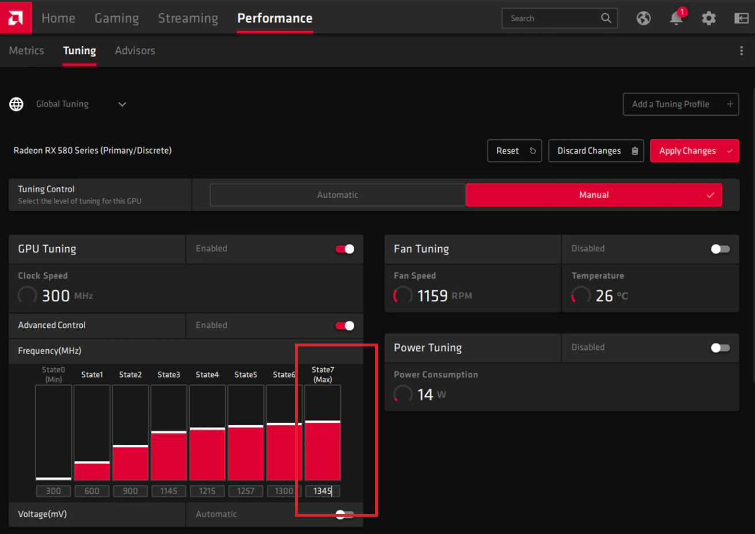Select the Tuning sub-tab
Viewport: 755px width, 534px height.
pos(79,51)
